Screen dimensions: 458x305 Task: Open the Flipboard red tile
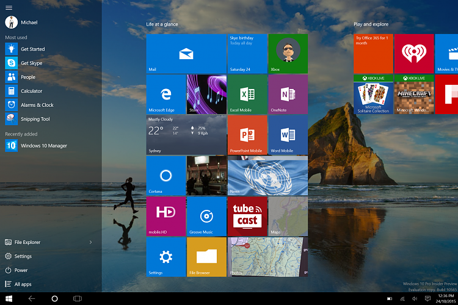pyautogui.click(x=446, y=95)
